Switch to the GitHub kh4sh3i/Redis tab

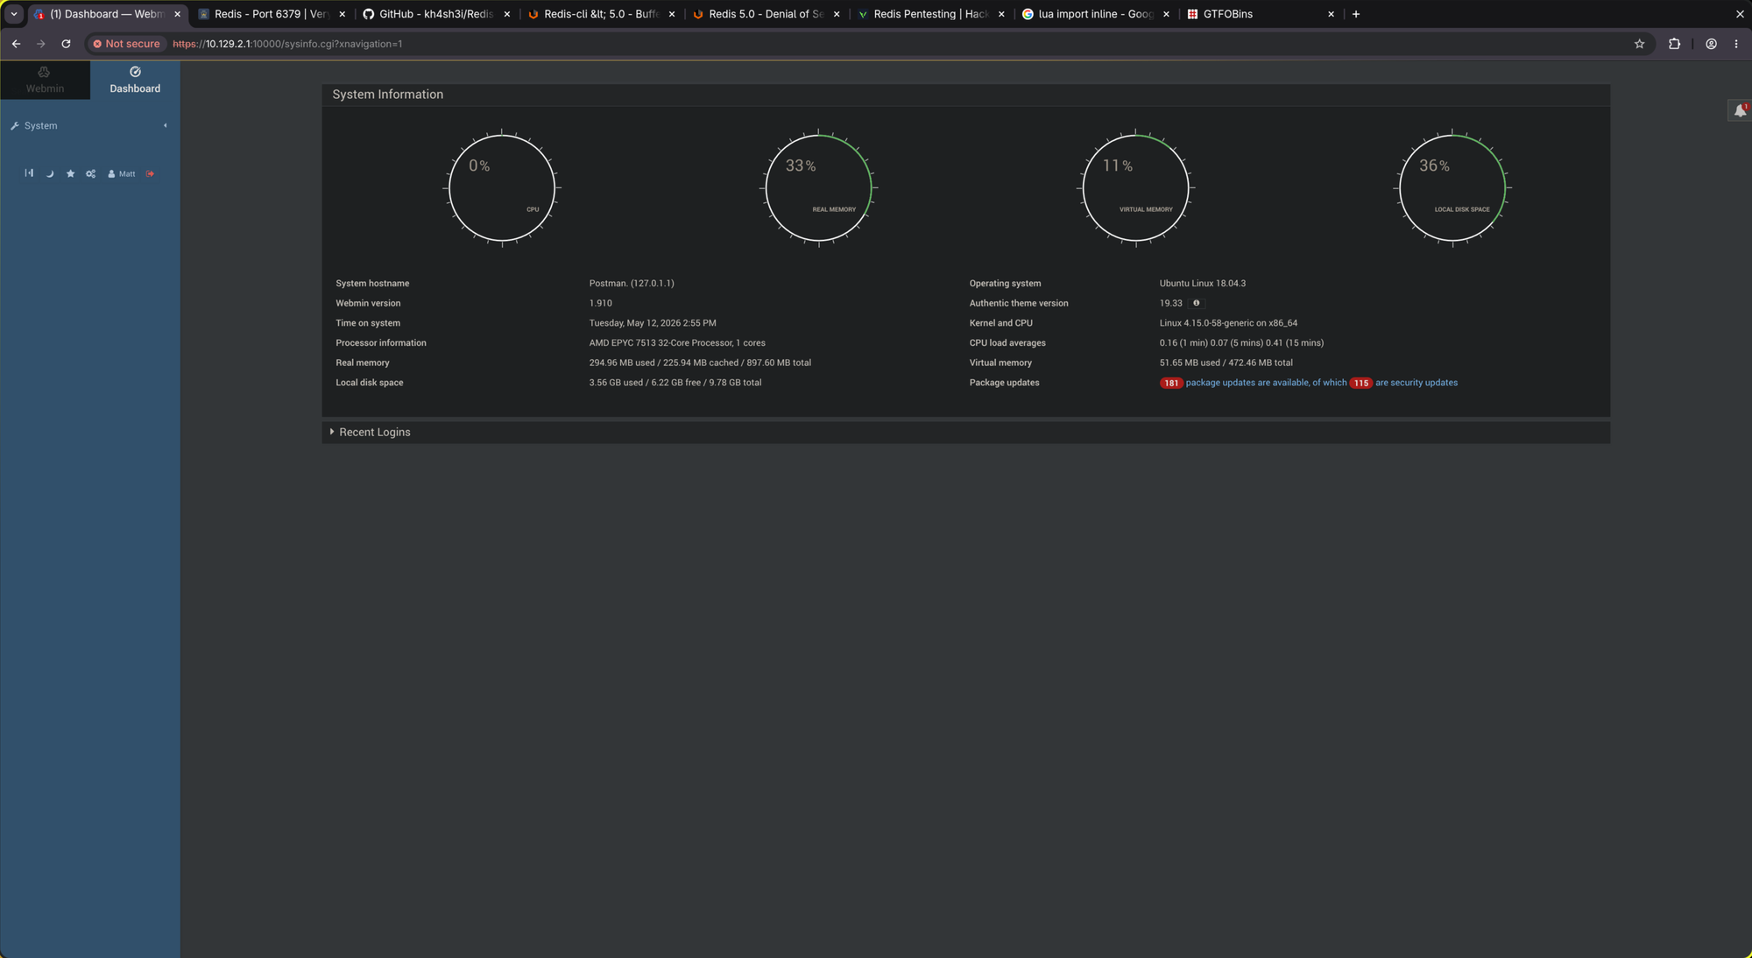(436, 14)
